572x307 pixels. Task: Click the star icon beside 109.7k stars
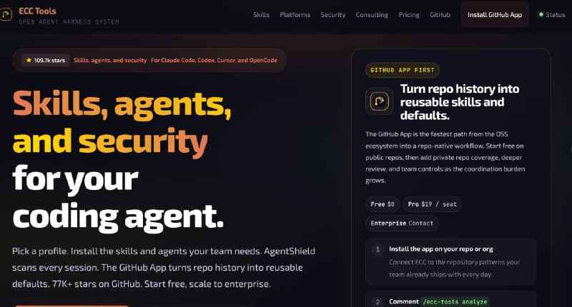[29, 60]
